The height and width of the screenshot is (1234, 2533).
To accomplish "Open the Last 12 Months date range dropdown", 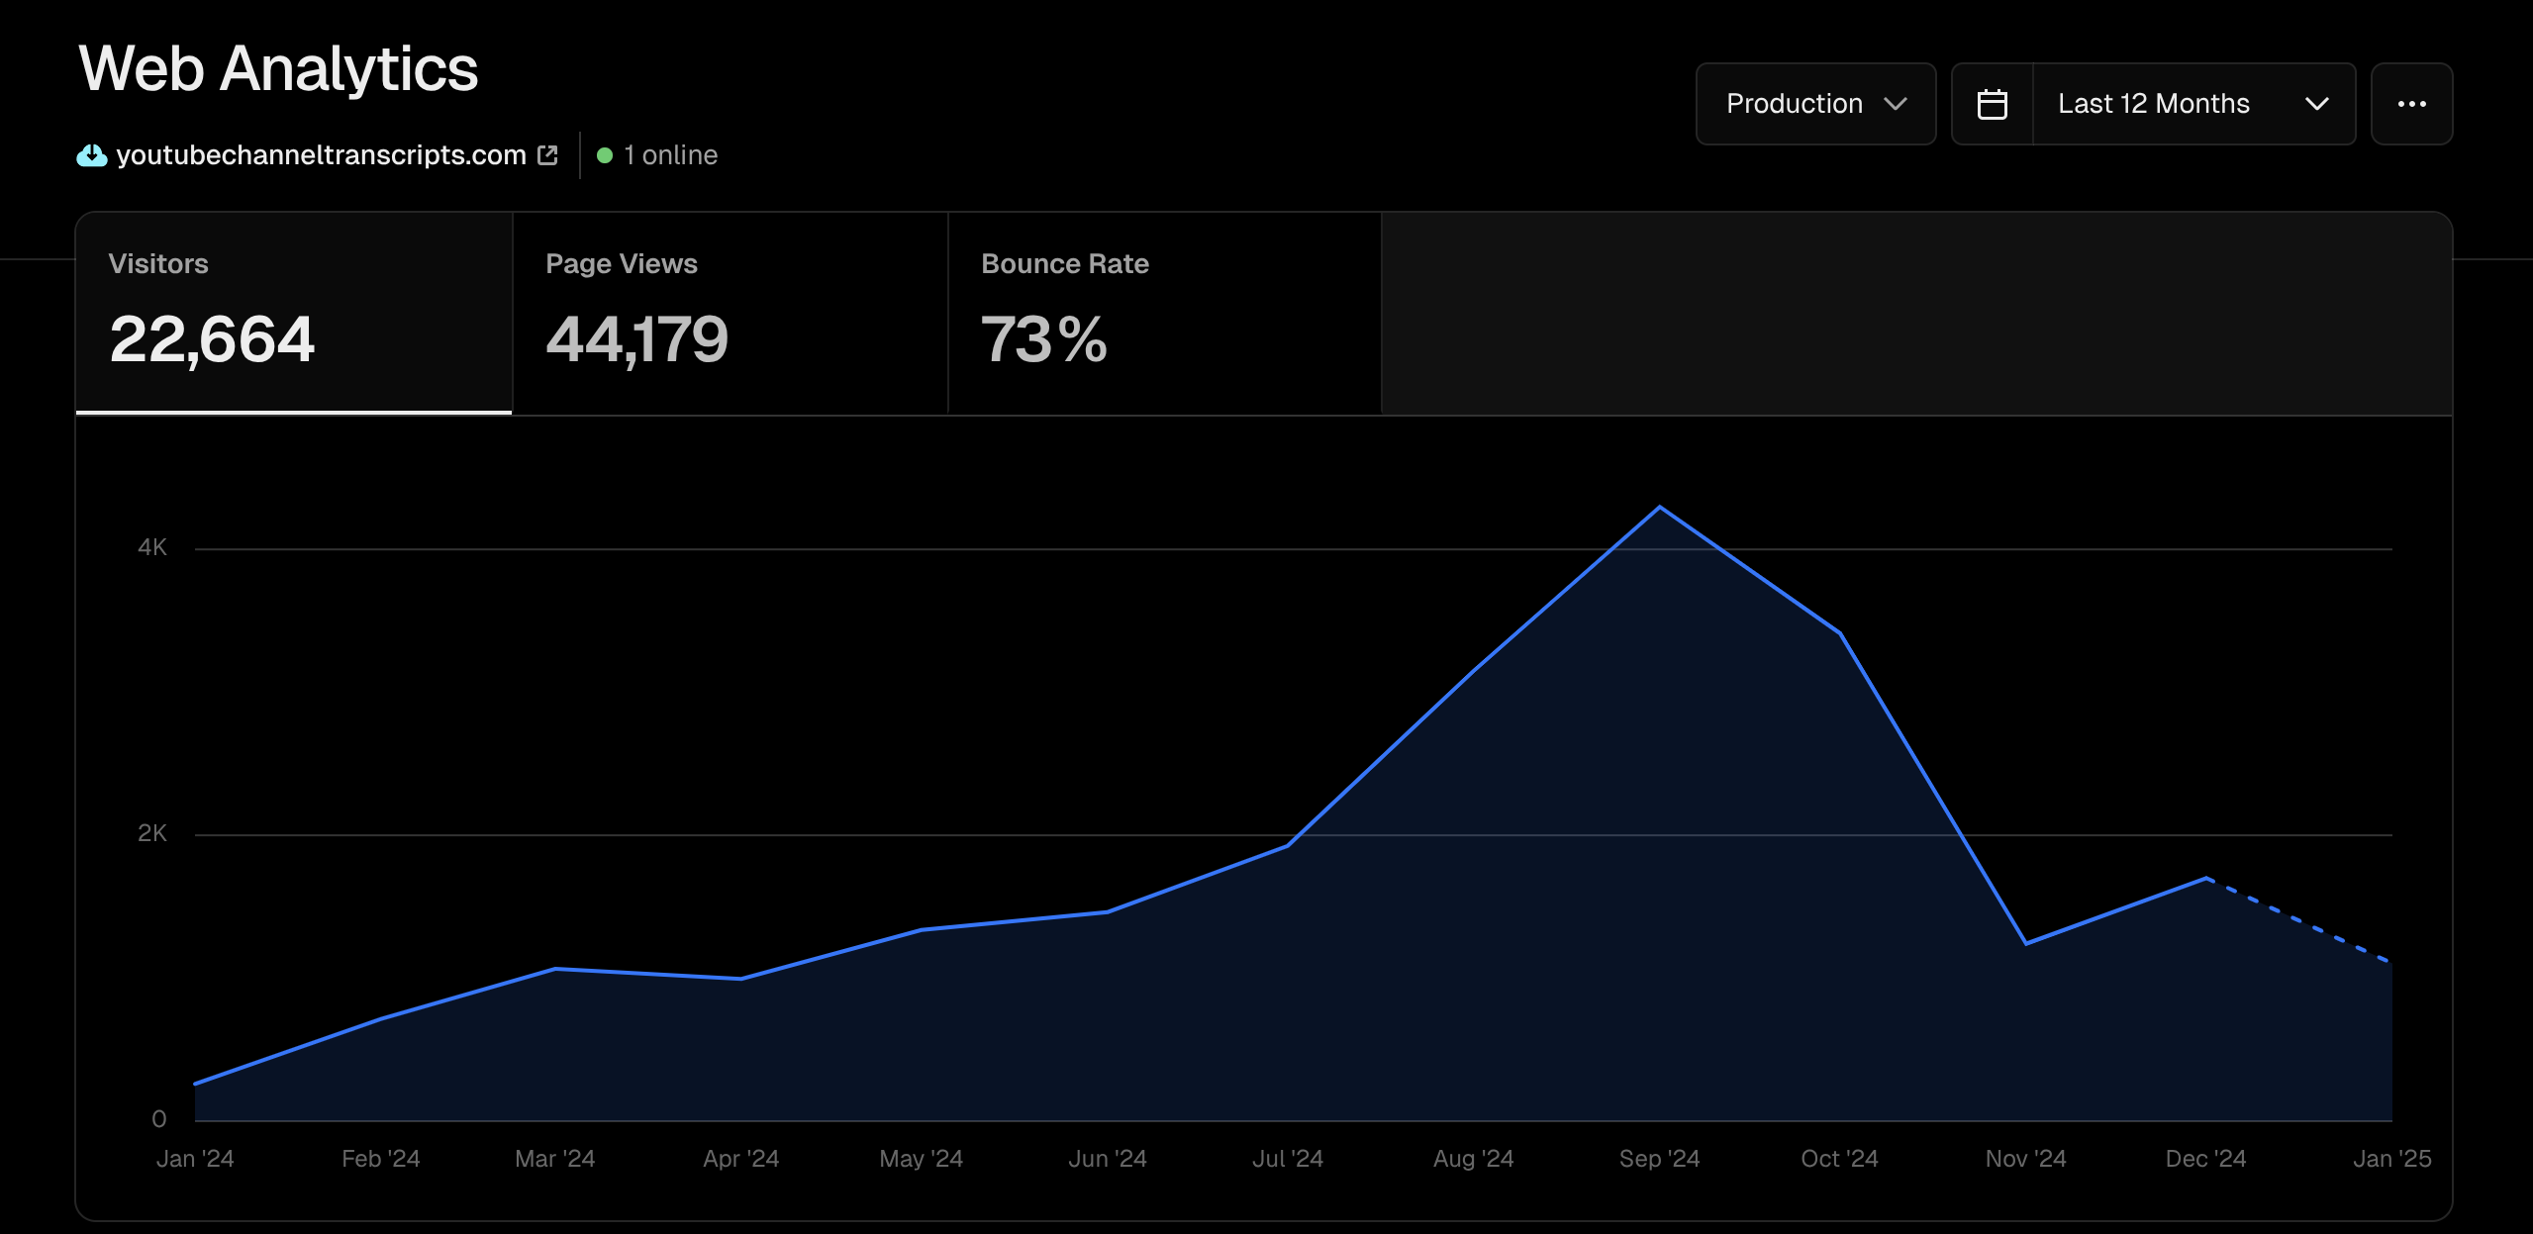I will click(x=2153, y=103).
